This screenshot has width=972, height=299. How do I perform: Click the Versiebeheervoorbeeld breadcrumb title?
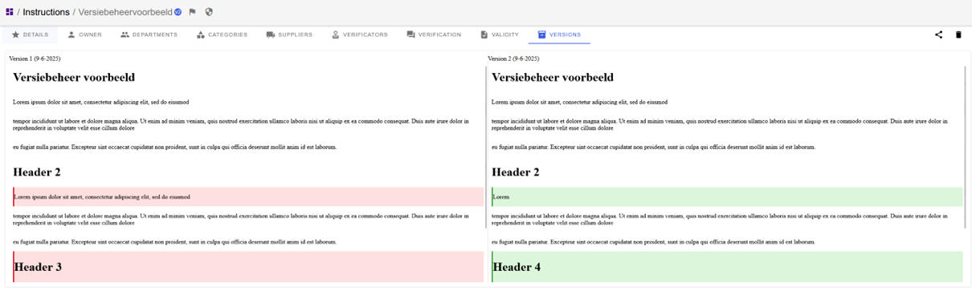click(125, 12)
